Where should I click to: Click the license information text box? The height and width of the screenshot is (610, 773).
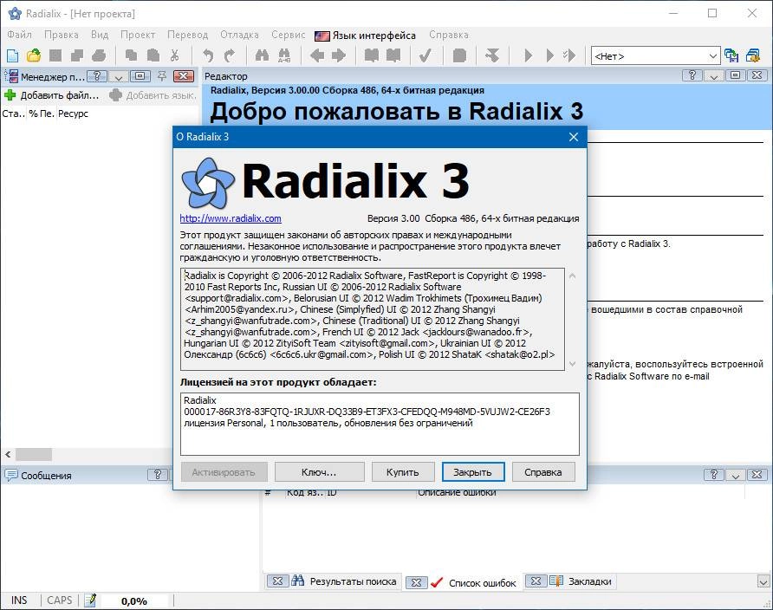(x=380, y=424)
